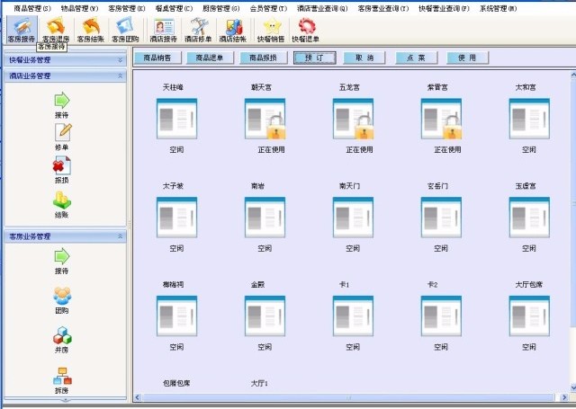Click the 酒店结帐 toolbar icon
This screenshot has width=576, height=409.
point(233,30)
